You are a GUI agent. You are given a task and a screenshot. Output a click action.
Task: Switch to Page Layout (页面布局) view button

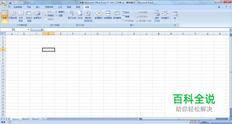coord(13,15)
